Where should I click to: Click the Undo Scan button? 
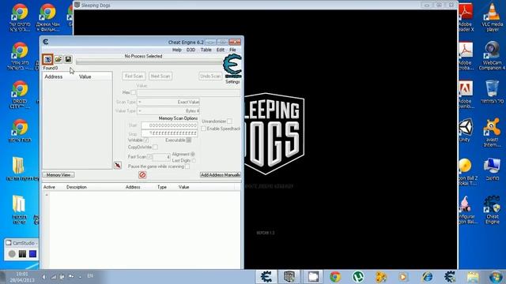tap(210, 77)
